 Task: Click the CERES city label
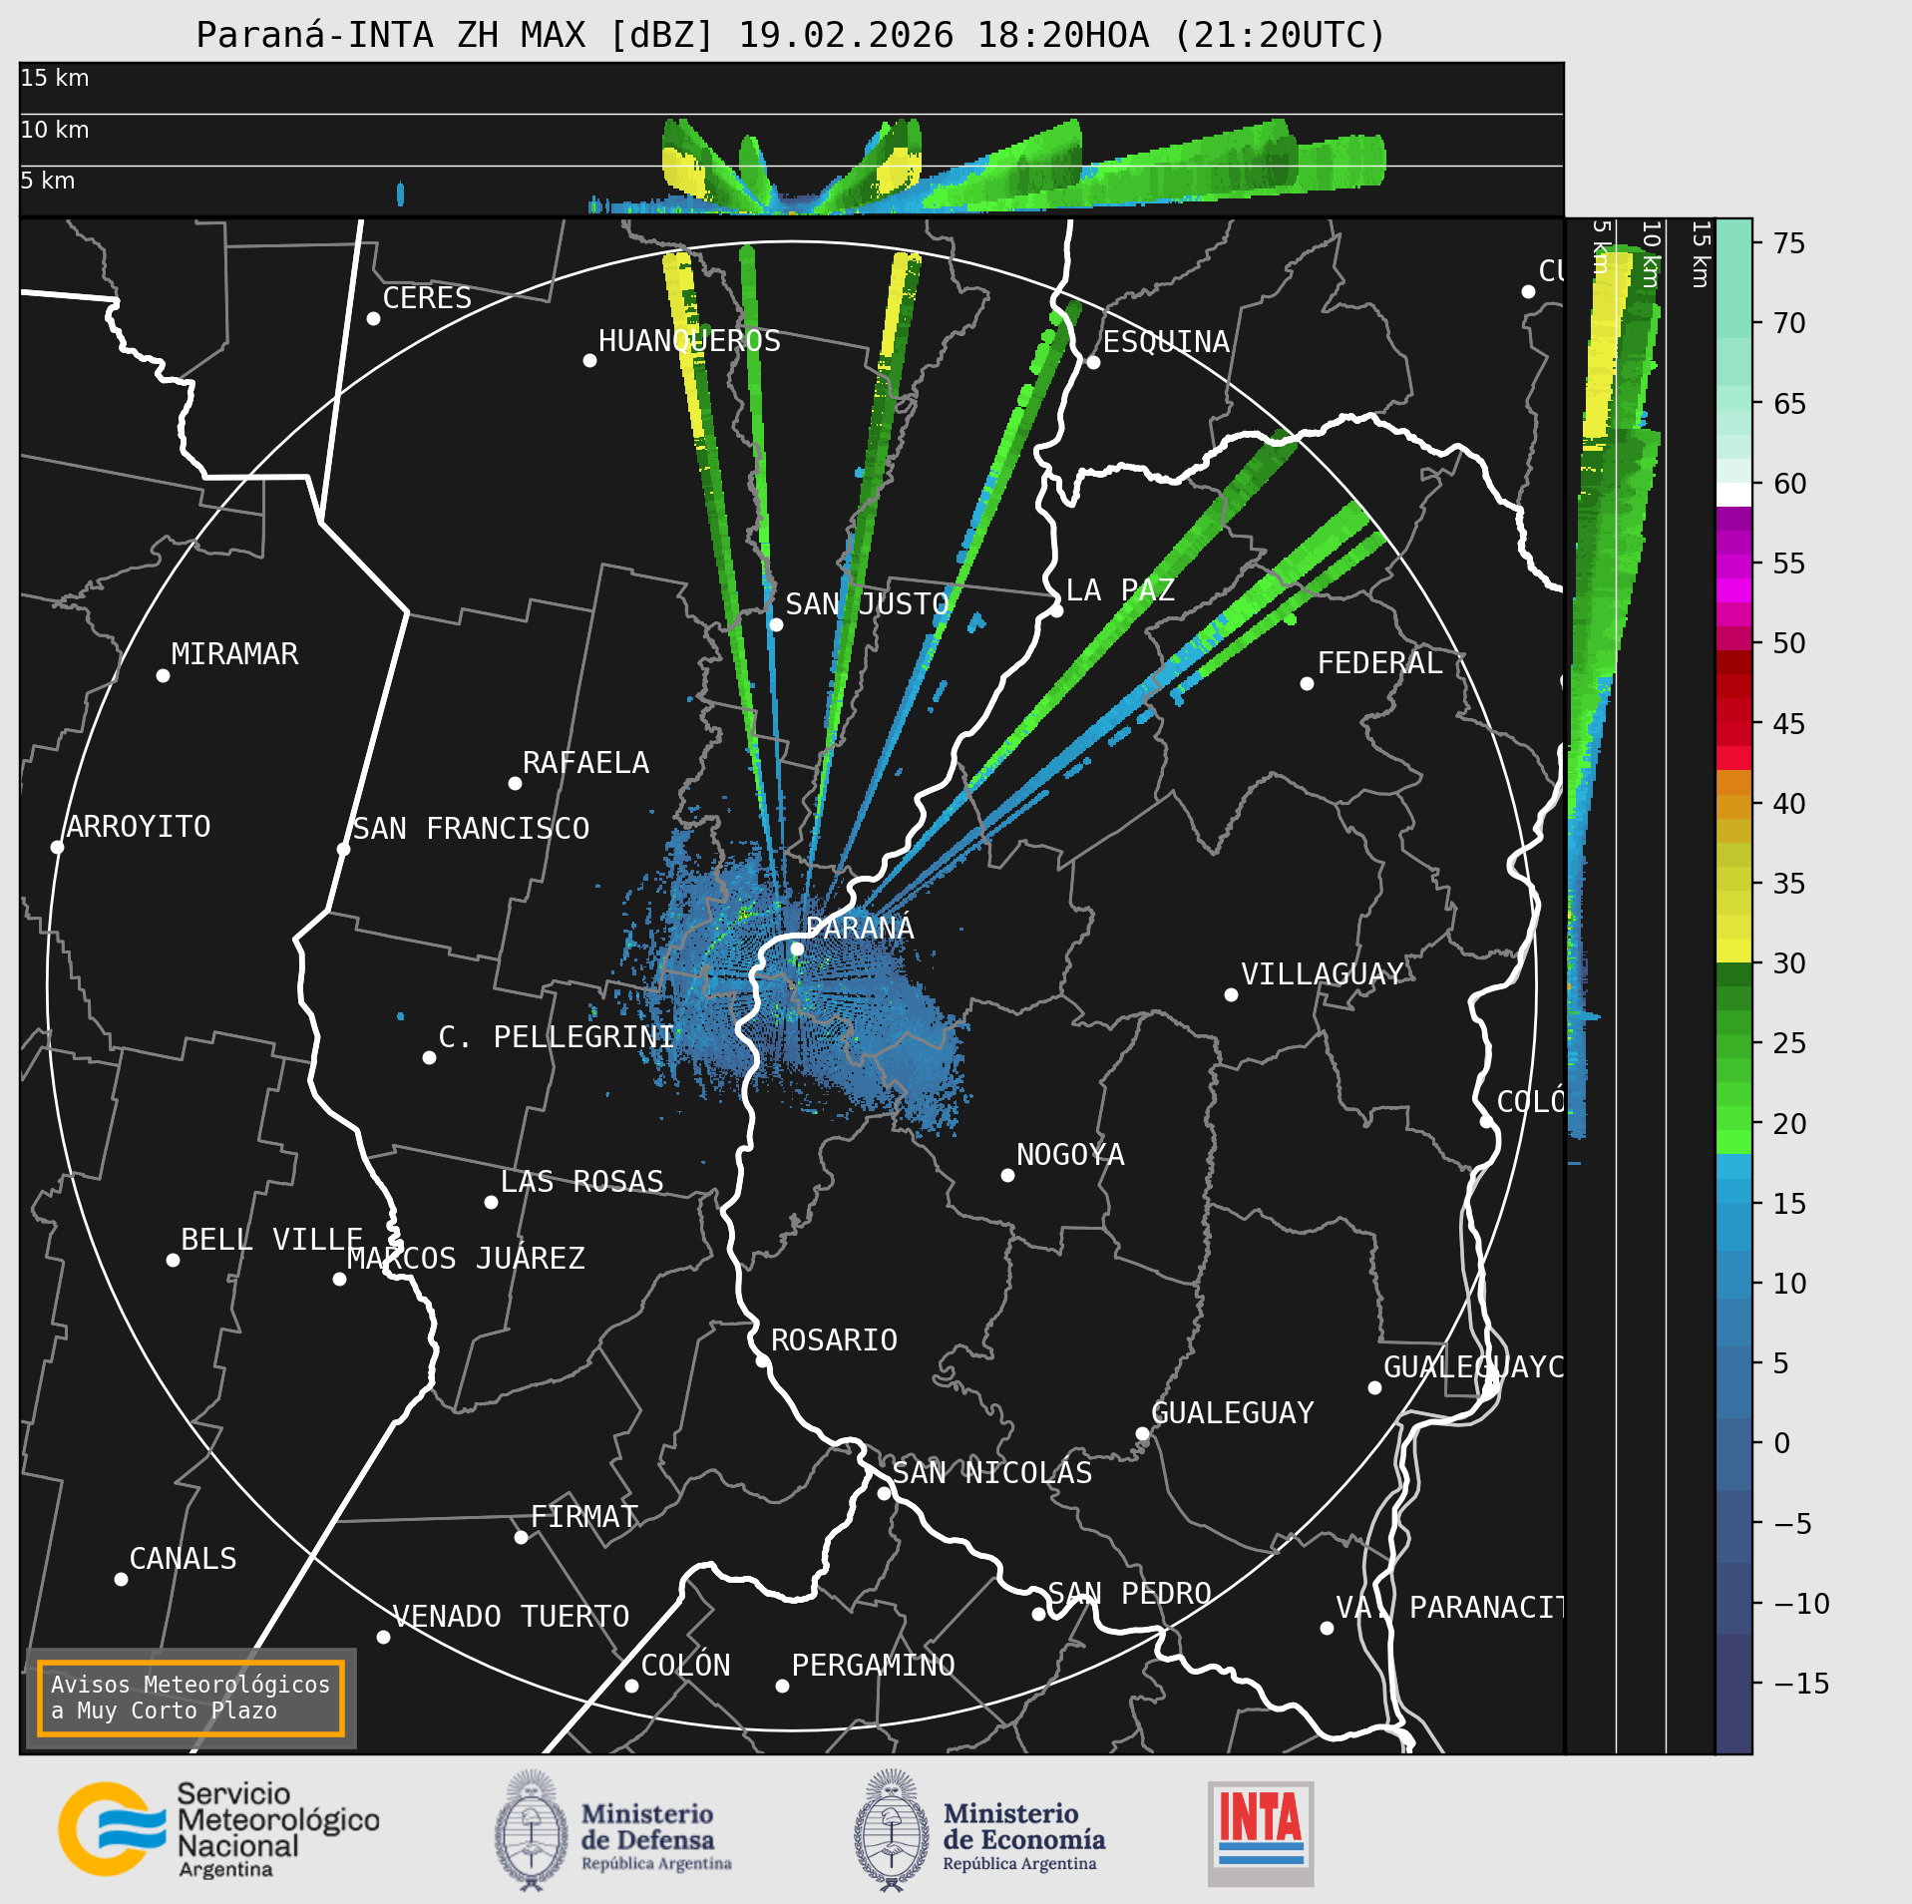[x=427, y=298]
